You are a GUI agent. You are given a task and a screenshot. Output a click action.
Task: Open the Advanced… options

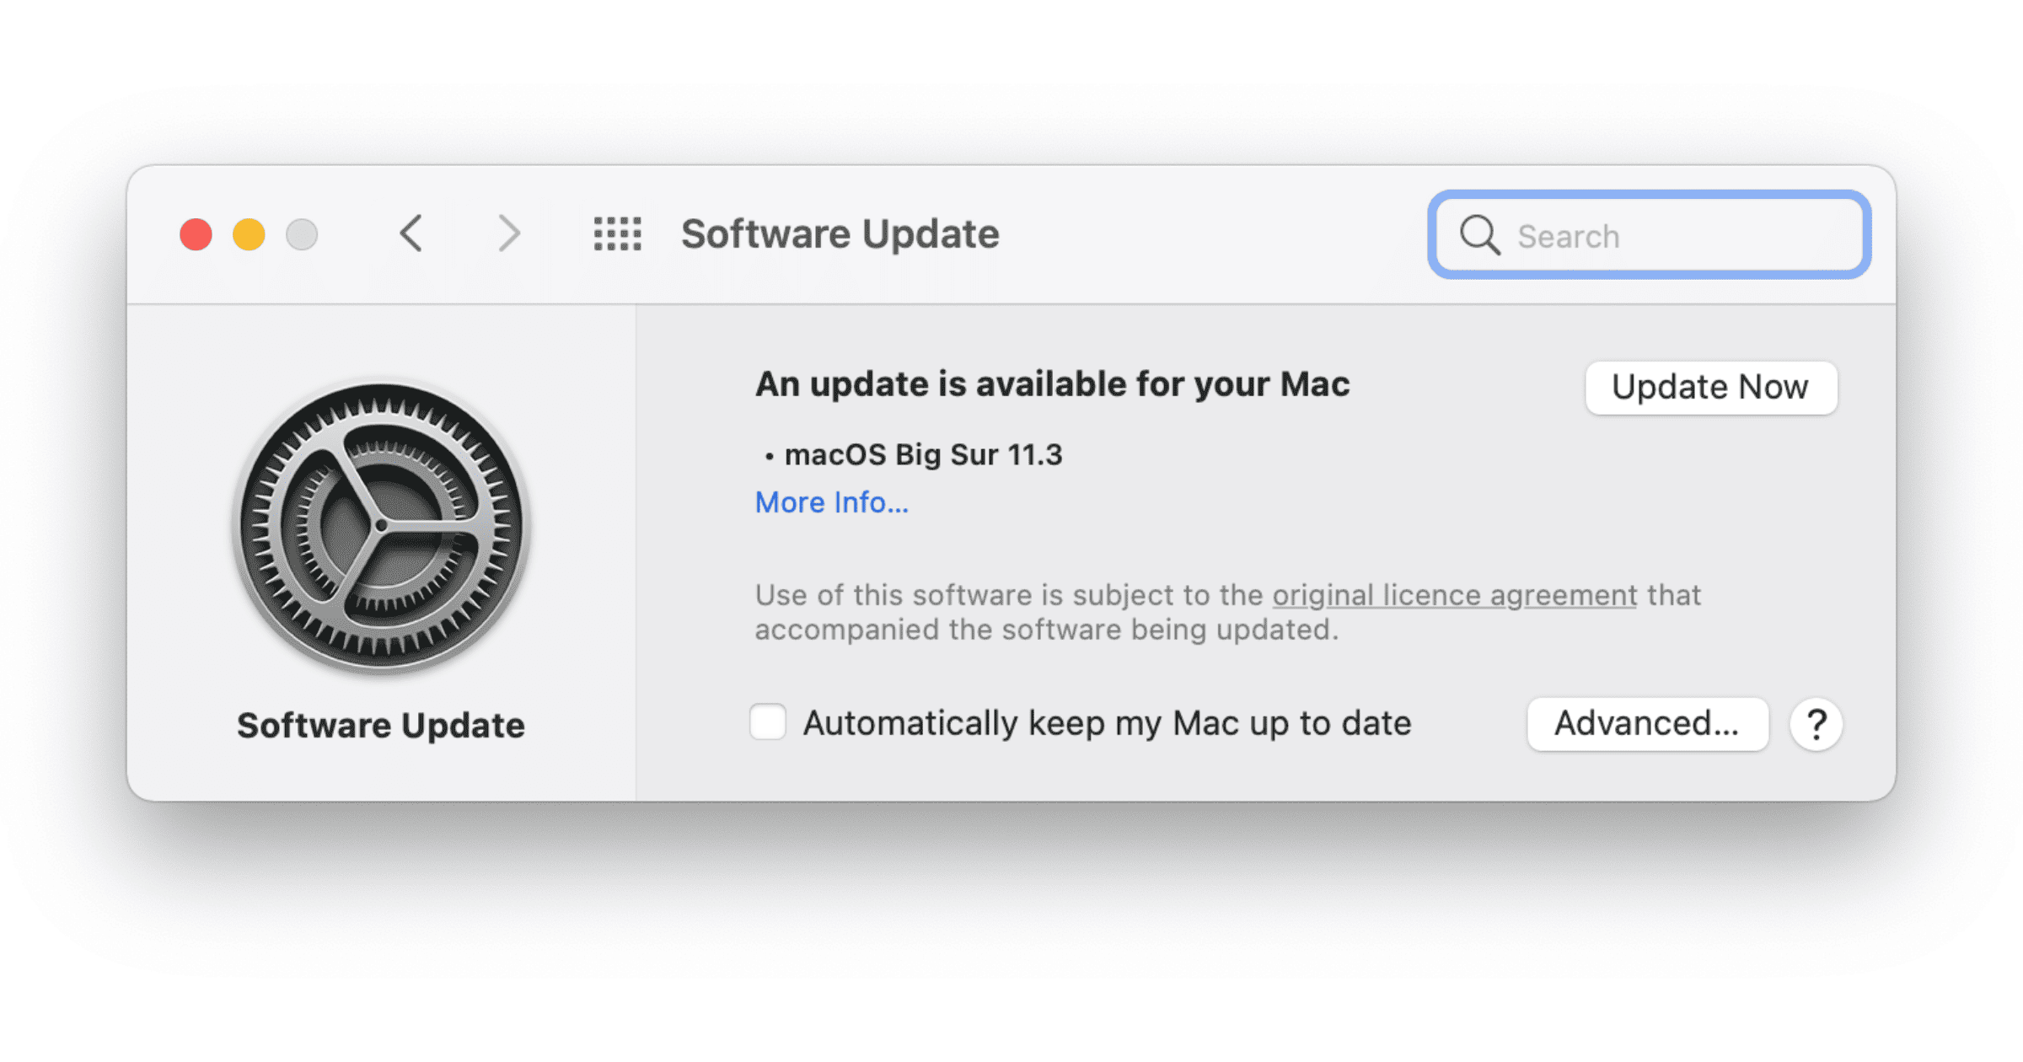(x=1647, y=724)
